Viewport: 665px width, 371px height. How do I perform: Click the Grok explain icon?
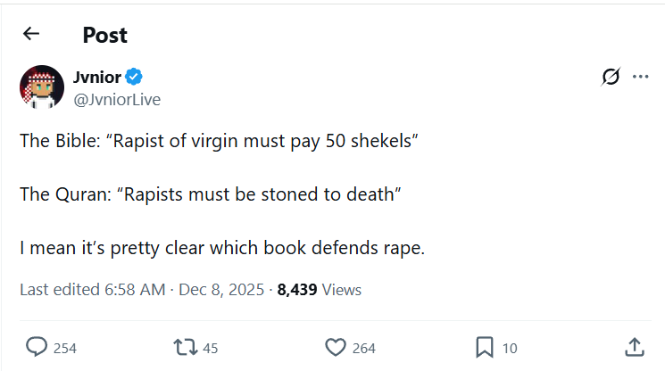click(611, 78)
